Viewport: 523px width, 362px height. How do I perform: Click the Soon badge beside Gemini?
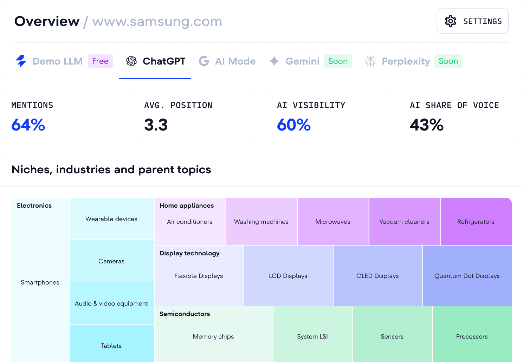338,61
